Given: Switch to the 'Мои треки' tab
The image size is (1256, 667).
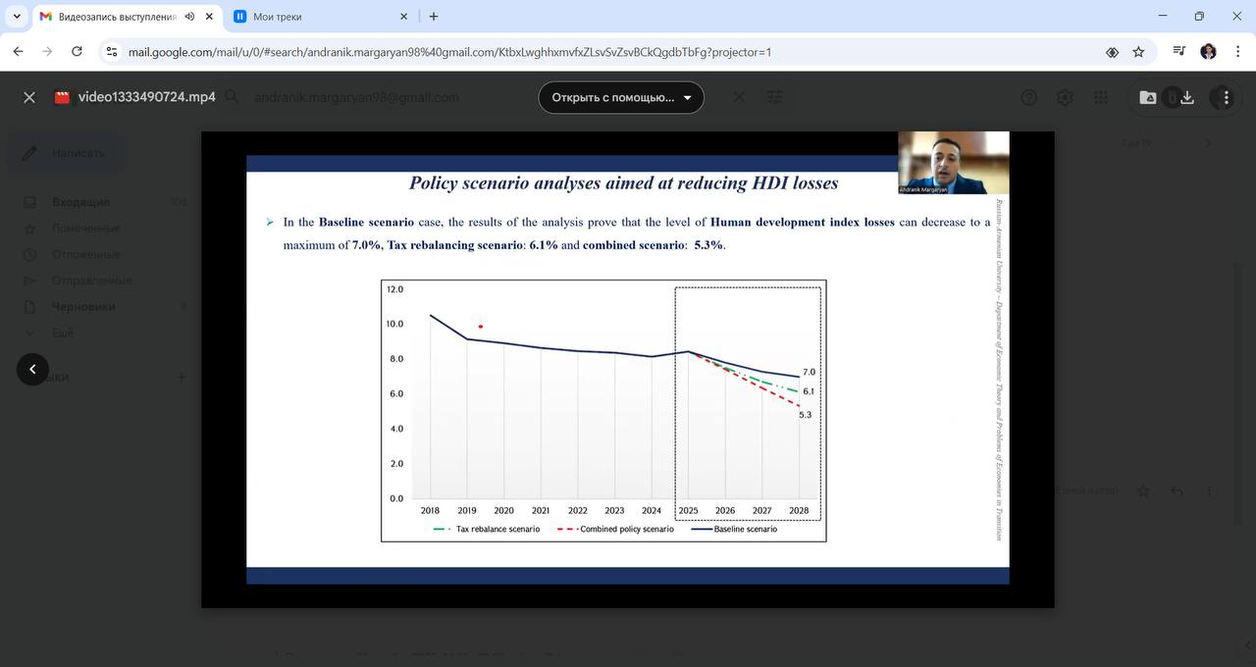Looking at the screenshot, I should pos(314,17).
